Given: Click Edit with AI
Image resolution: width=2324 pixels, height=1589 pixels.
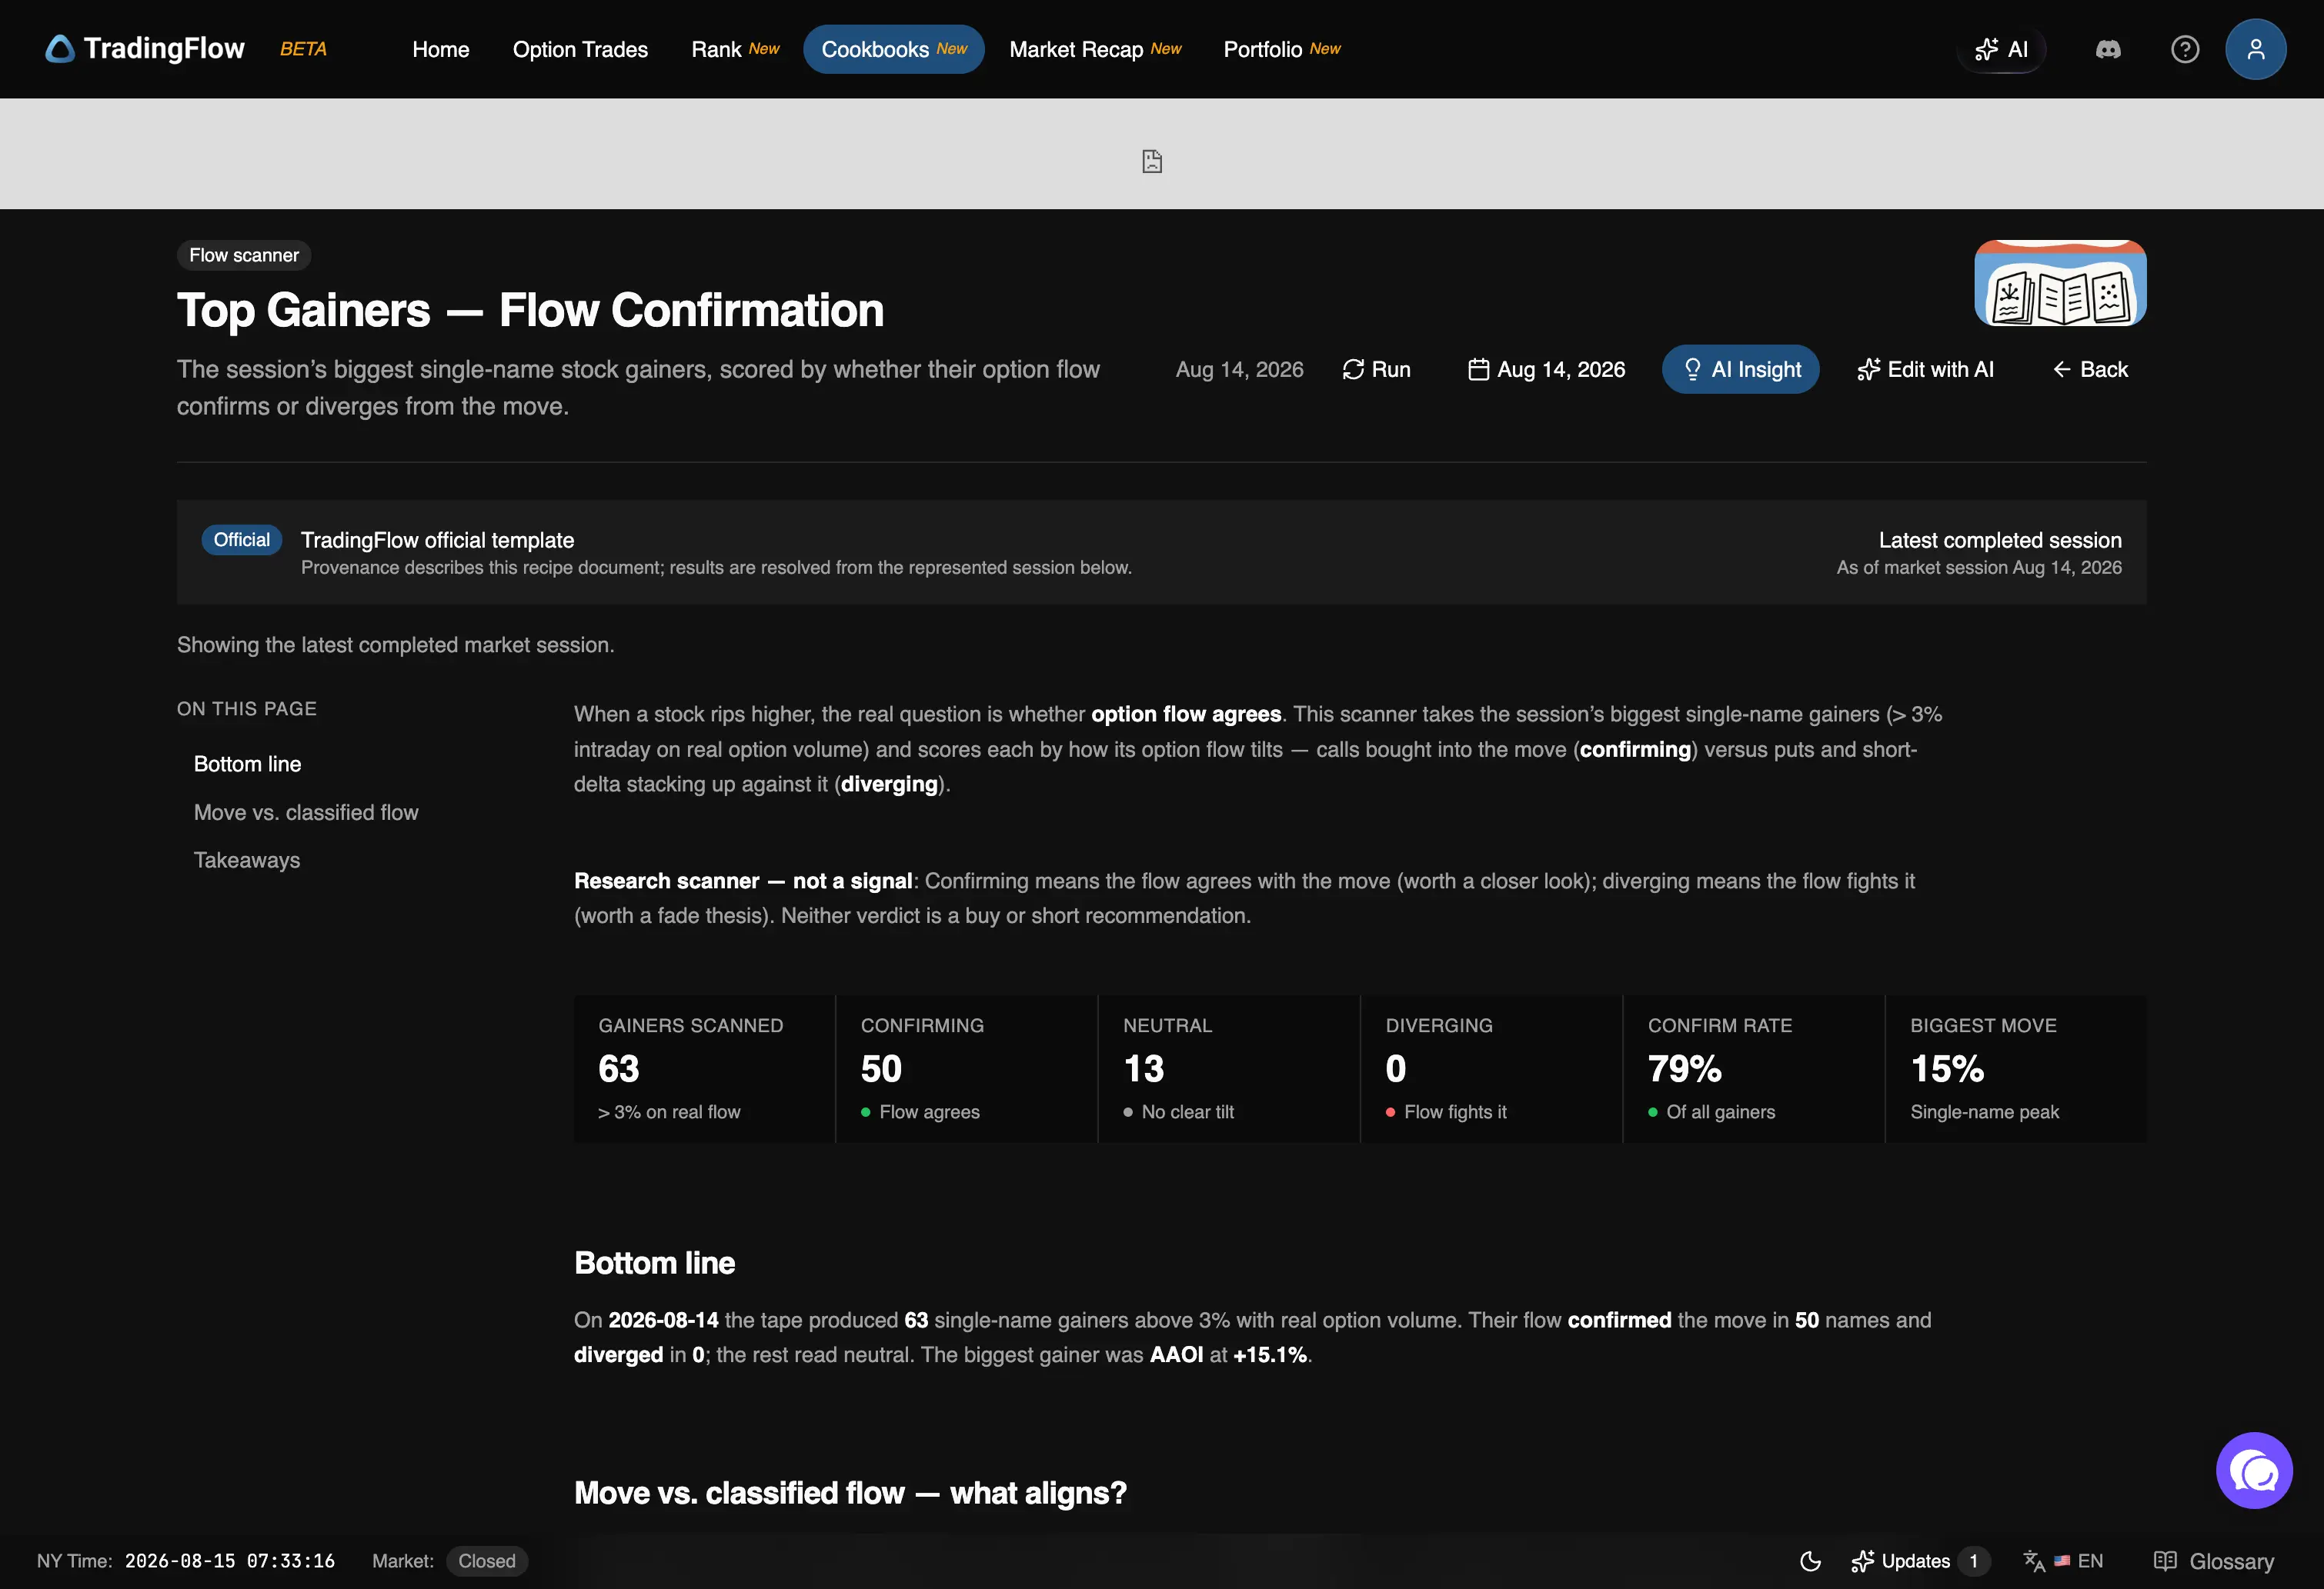Looking at the screenshot, I should (1925, 370).
